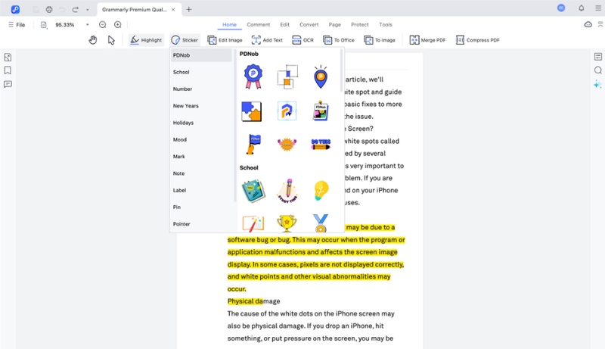Screen dimensions: 605x349
Task: Zoom in with the plus magnifier
Action: click(118, 25)
